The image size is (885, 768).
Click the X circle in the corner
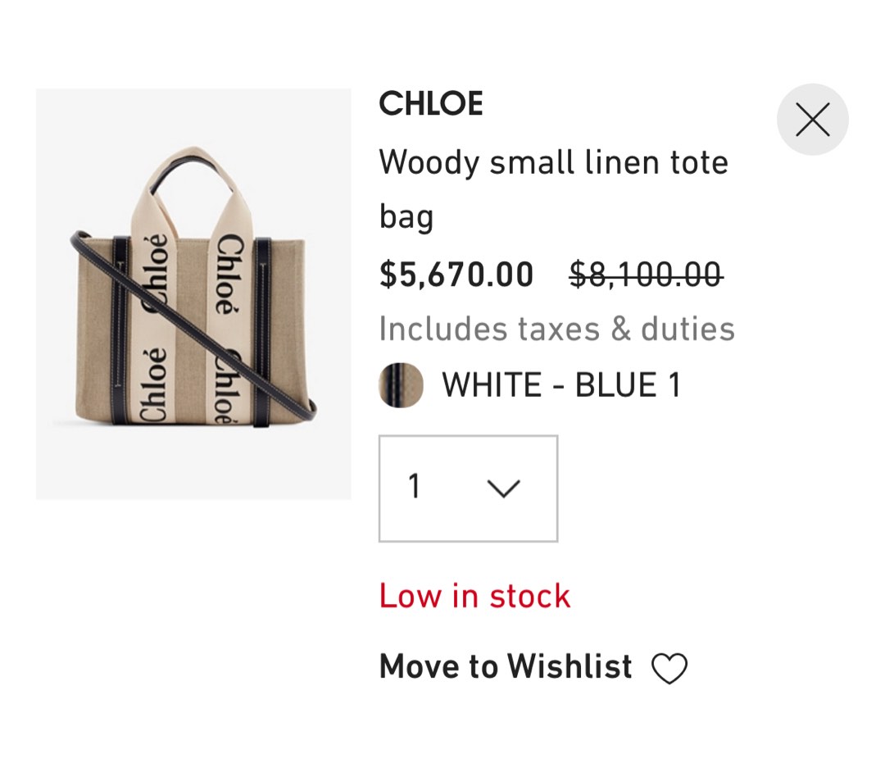[x=812, y=118]
